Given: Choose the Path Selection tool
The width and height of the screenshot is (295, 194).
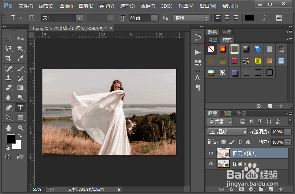Looking at the screenshot, I should pos(8,117).
